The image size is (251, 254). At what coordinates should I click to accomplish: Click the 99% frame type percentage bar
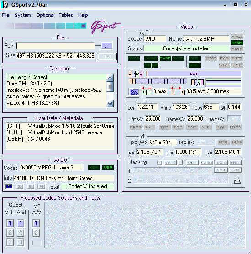click(x=194, y=74)
